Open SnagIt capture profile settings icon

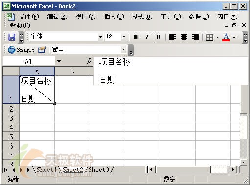(x=42, y=50)
